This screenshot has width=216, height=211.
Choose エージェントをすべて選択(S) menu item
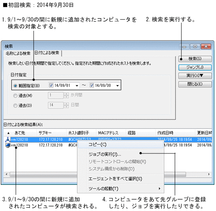pyautogui.click(x=121, y=179)
